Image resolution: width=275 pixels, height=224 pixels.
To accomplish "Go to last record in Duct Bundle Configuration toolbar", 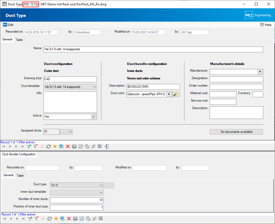I will tap(24, 219).
